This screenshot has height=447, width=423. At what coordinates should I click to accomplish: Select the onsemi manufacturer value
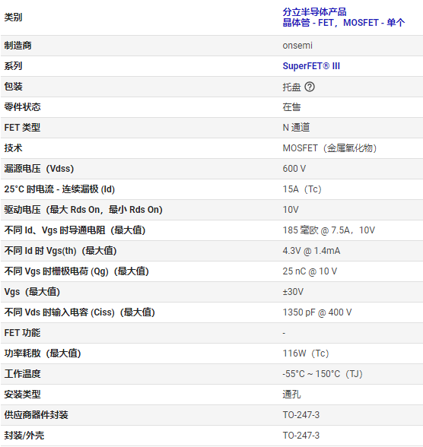coord(297,46)
